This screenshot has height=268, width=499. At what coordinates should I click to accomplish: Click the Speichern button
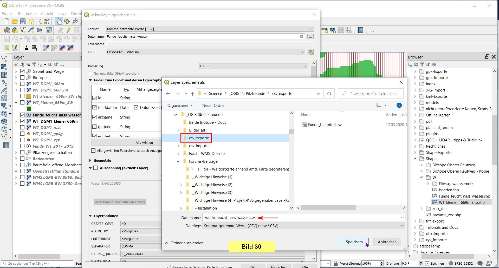[354, 242]
